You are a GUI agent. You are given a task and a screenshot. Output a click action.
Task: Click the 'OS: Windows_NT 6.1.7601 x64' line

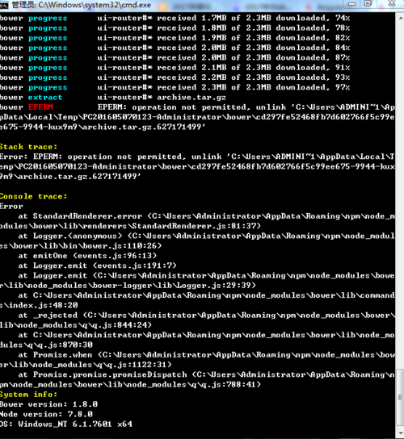click(x=66, y=424)
